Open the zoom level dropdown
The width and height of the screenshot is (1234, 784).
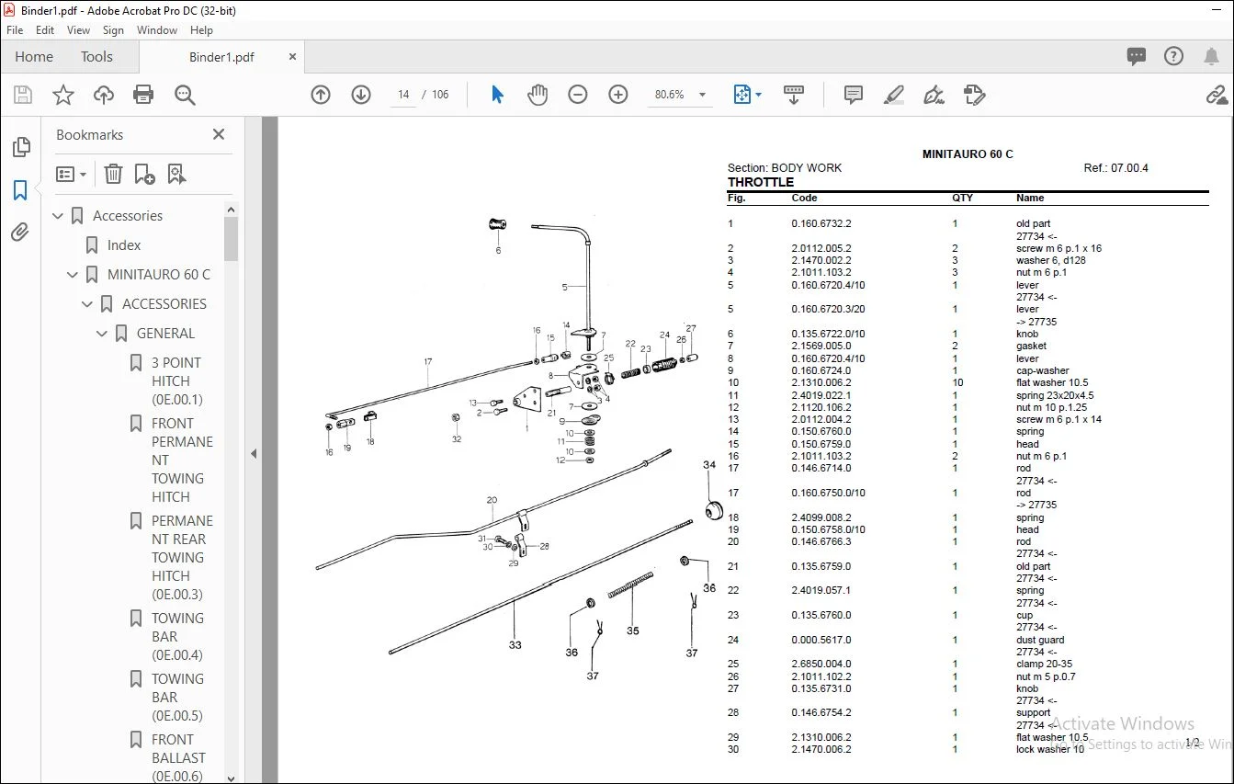click(703, 95)
